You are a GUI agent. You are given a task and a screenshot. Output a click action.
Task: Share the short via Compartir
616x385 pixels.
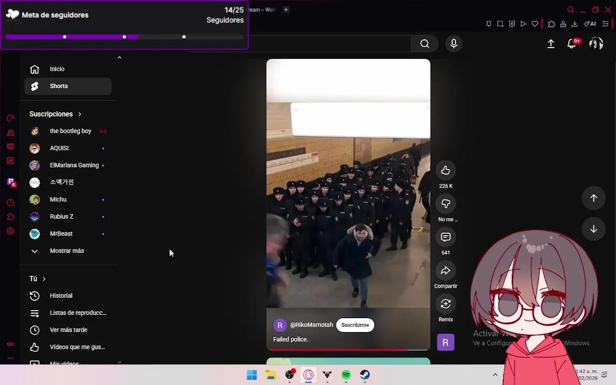point(445,270)
